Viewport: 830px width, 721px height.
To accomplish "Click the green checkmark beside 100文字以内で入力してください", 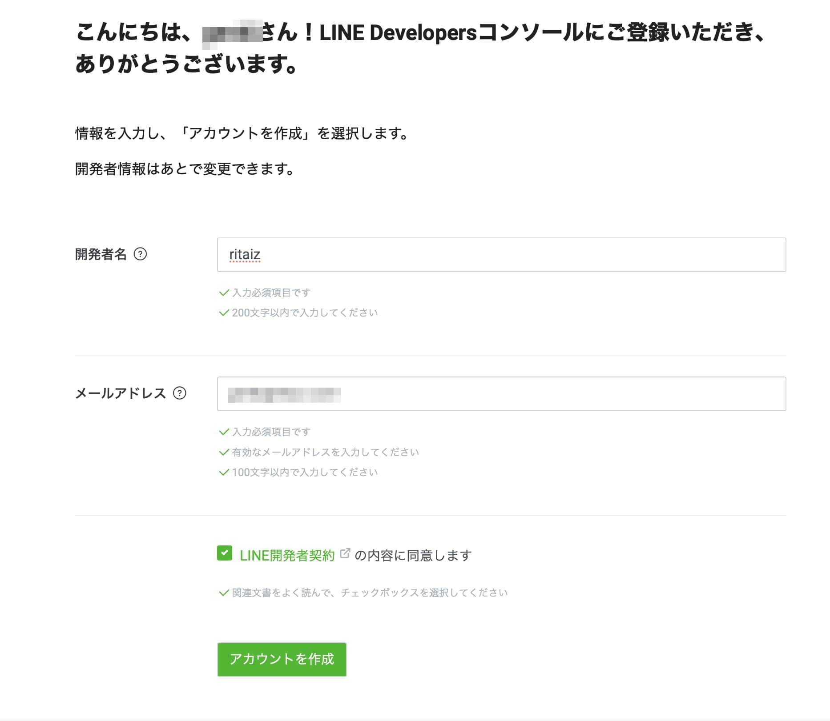I will (x=224, y=472).
